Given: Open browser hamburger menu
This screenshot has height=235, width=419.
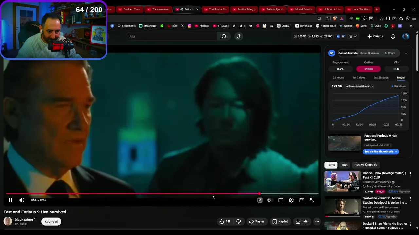Looking at the screenshot, I should [414, 18].
